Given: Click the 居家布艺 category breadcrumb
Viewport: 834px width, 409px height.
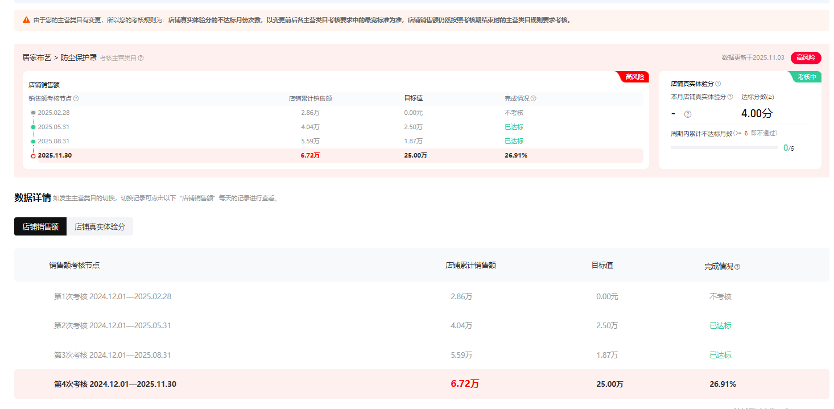Looking at the screenshot, I should (36, 57).
